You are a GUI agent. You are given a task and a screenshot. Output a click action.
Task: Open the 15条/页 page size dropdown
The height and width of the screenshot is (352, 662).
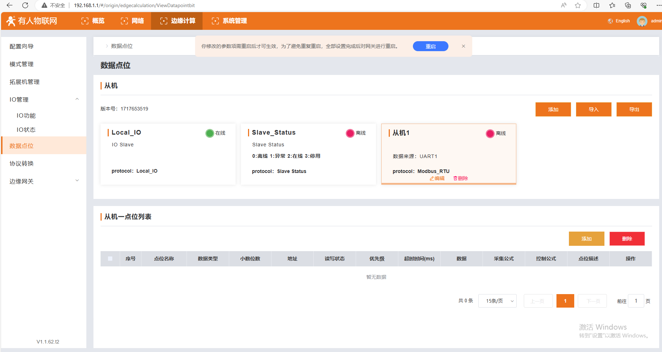coord(497,301)
